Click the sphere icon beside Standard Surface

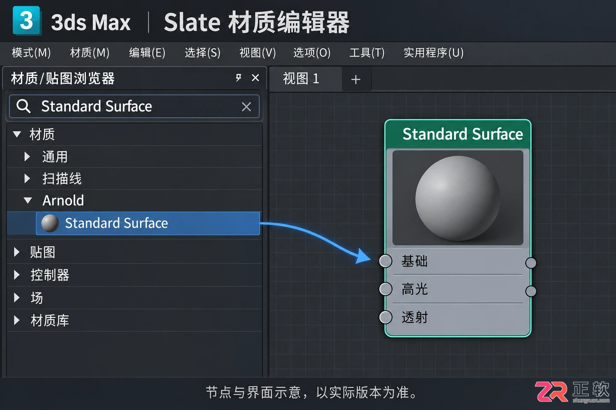pos(50,223)
